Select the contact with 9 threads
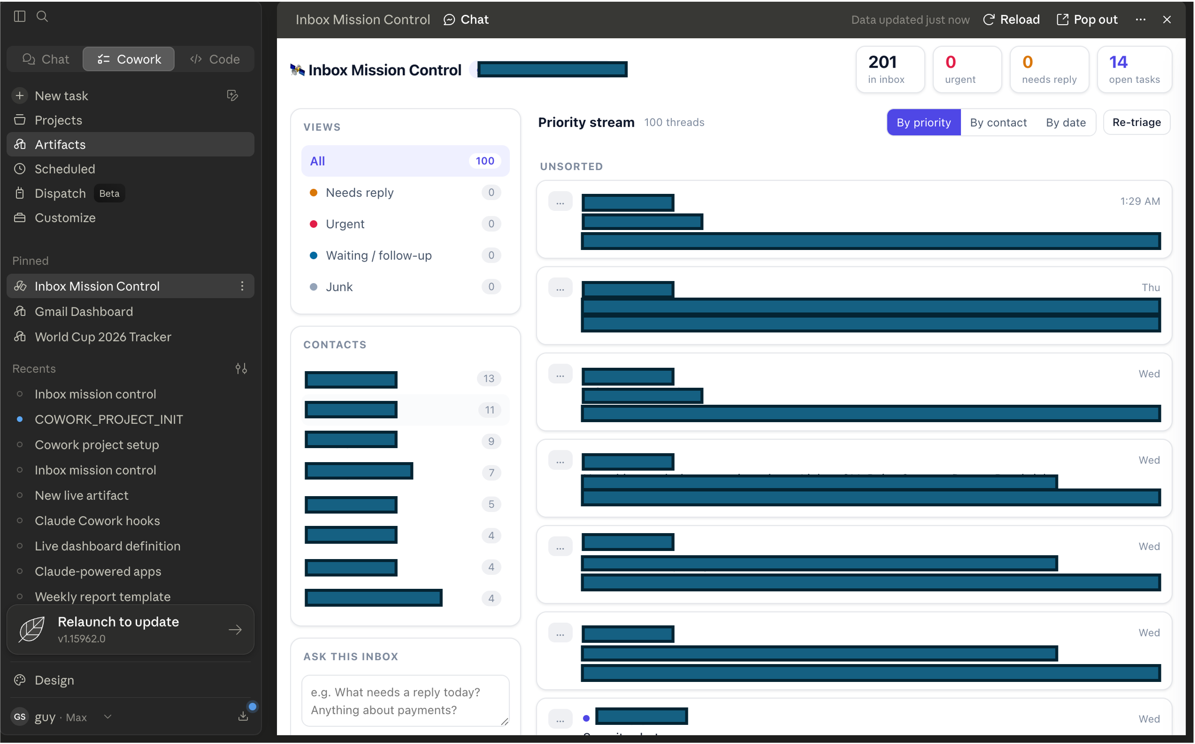The image size is (1195, 744). pyautogui.click(x=405, y=441)
